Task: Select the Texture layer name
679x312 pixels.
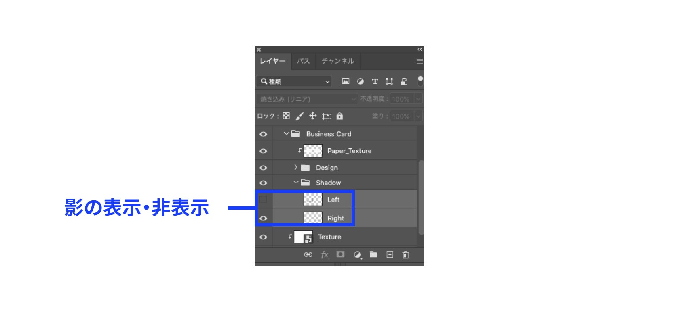Action: tap(329, 237)
